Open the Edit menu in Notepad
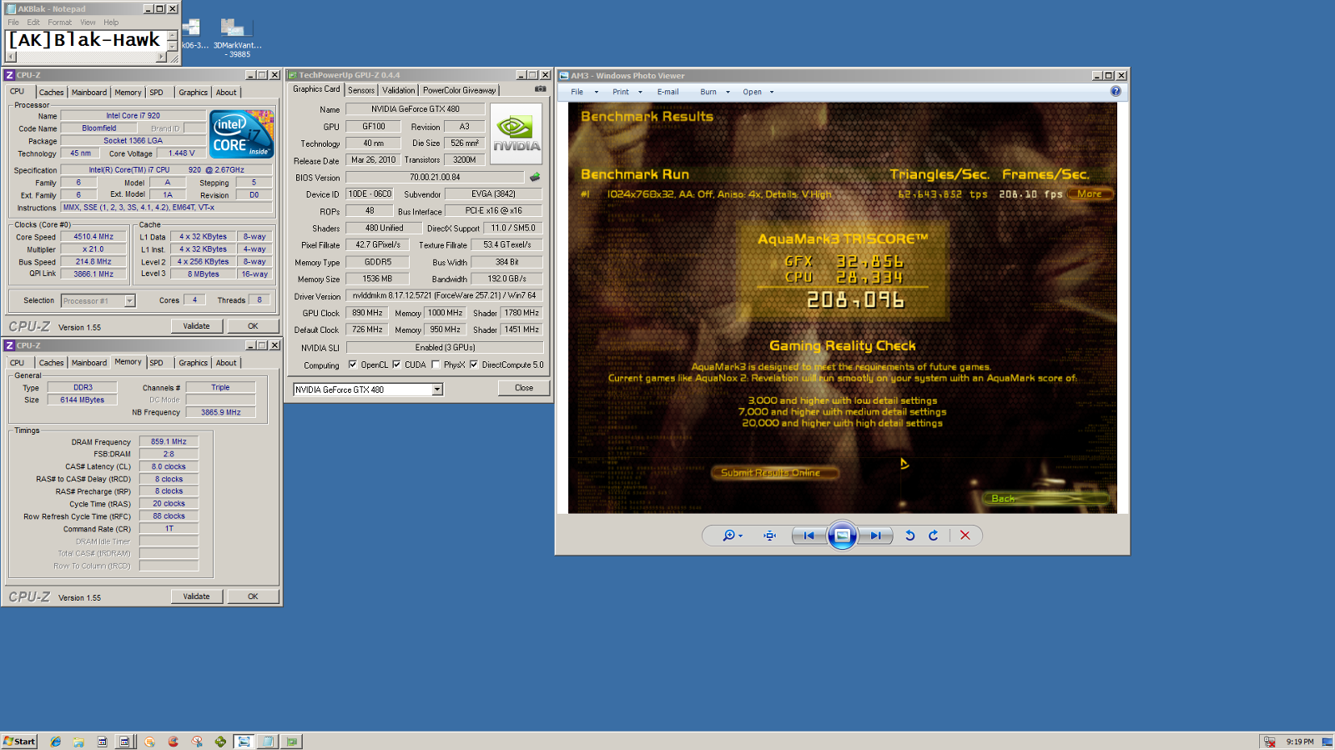Image resolution: width=1335 pixels, height=750 pixels. click(x=33, y=23)
